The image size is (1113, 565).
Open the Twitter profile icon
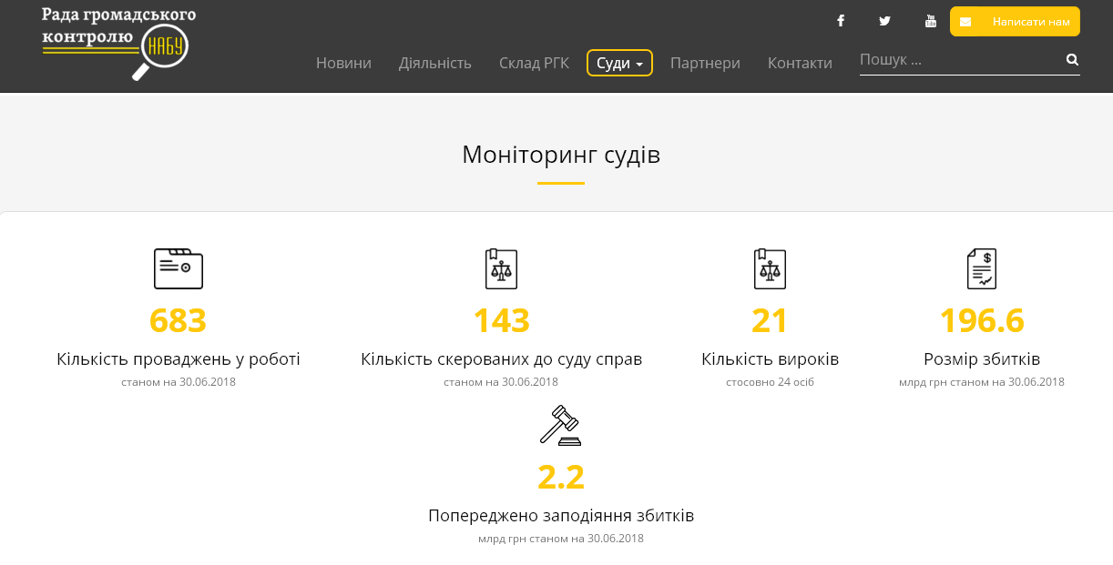pyautogui.click(x=884, y=21)
